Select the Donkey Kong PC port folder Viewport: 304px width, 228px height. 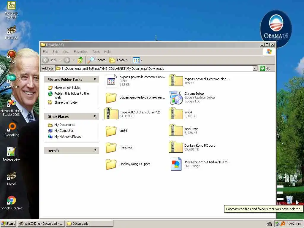tap(128, 164)
